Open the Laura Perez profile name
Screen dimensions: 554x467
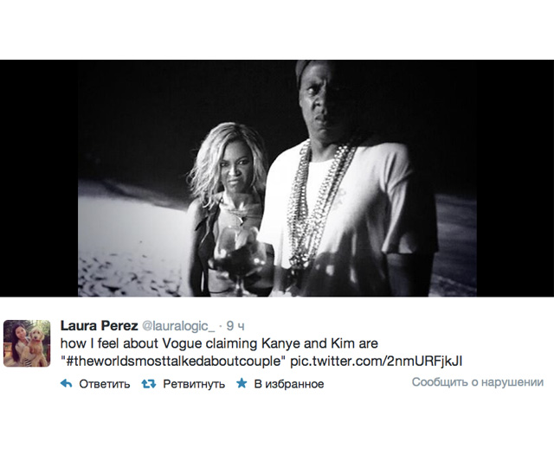99,325
